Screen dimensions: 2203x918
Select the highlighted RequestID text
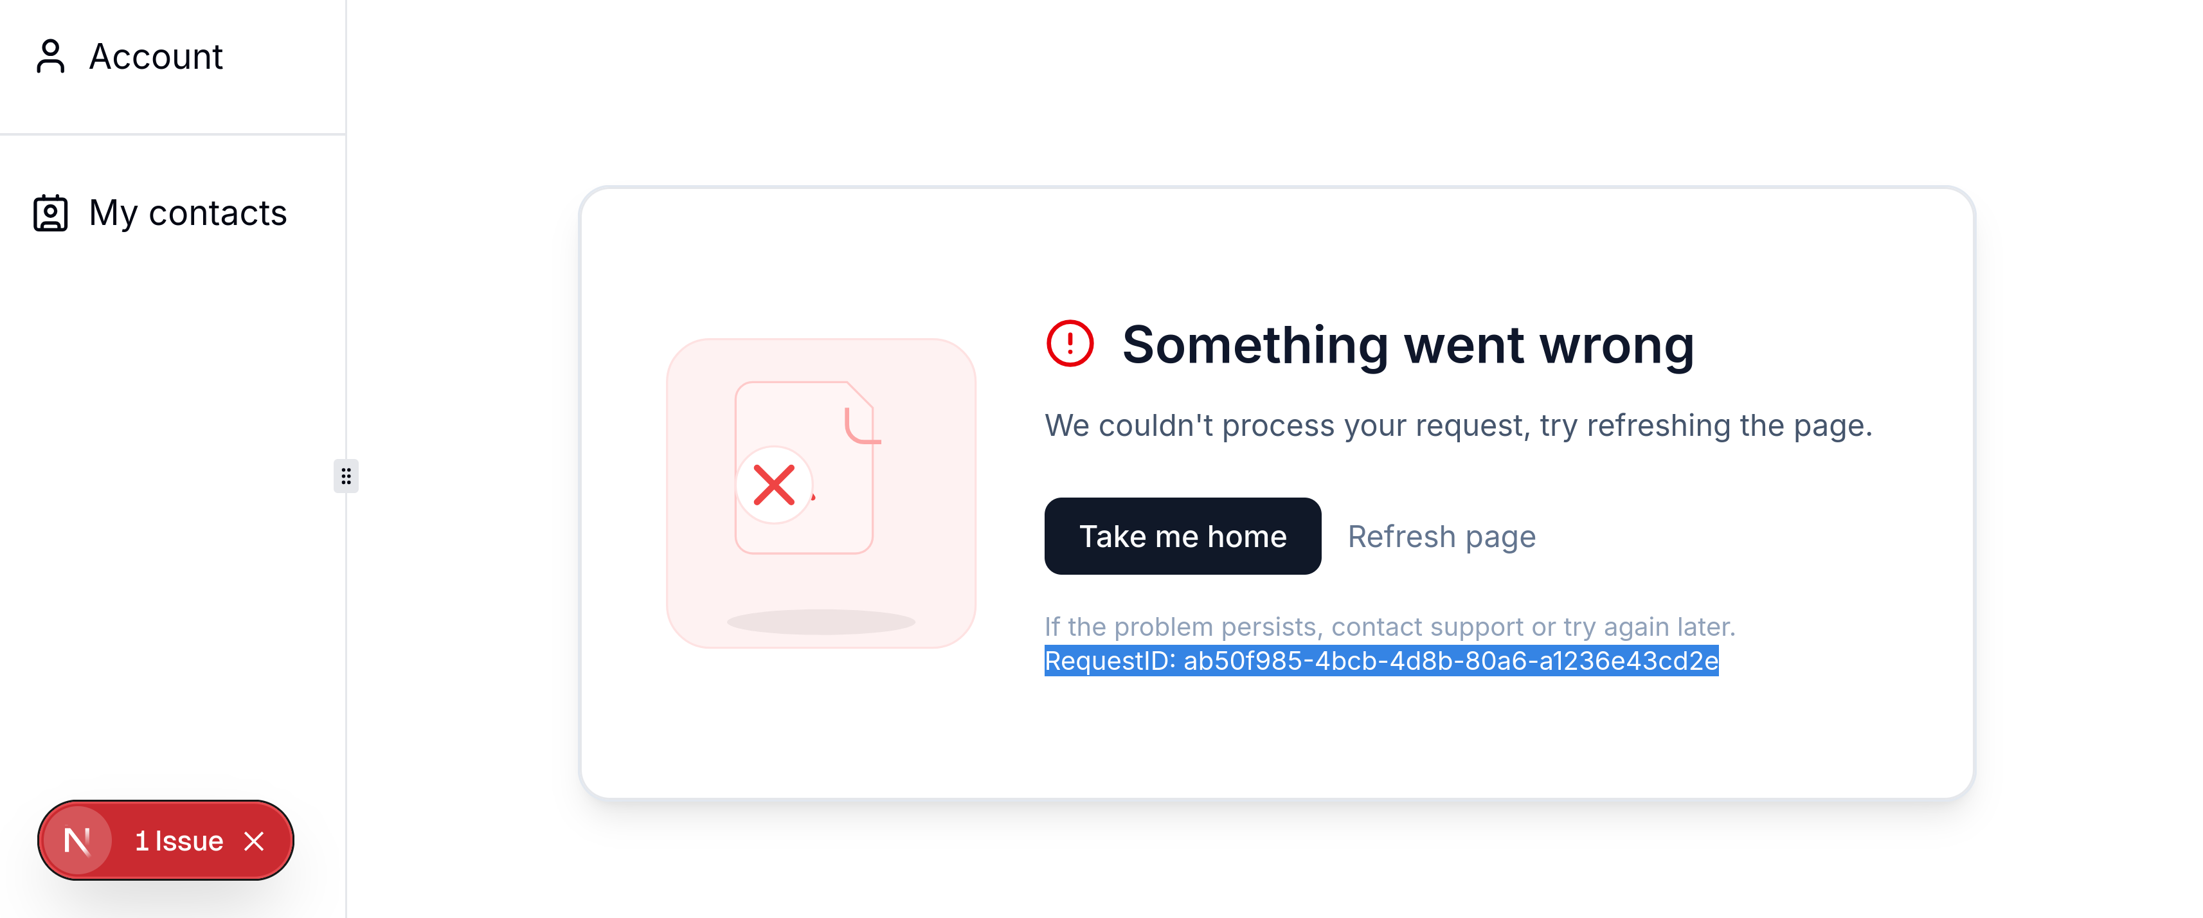click(x=1380, y=660)
